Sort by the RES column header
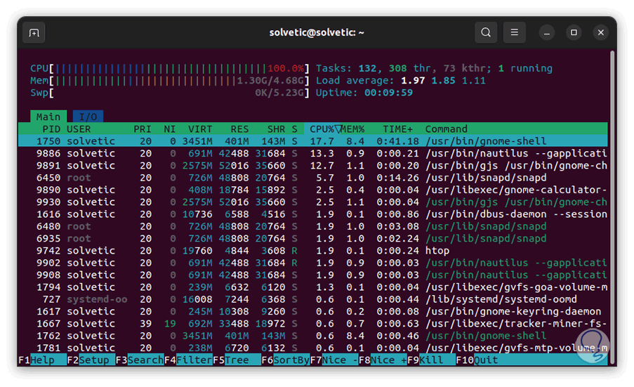 click(240, 129)
